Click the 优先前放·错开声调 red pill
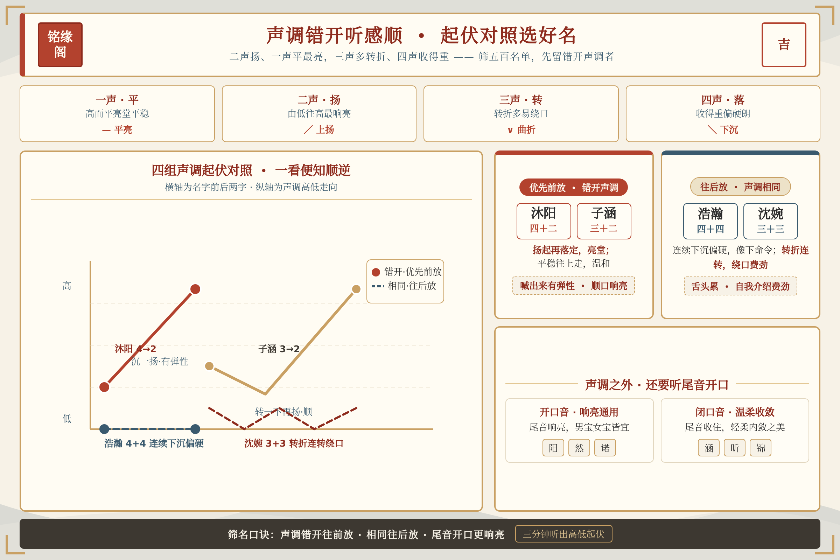 [x=573, y=187]
